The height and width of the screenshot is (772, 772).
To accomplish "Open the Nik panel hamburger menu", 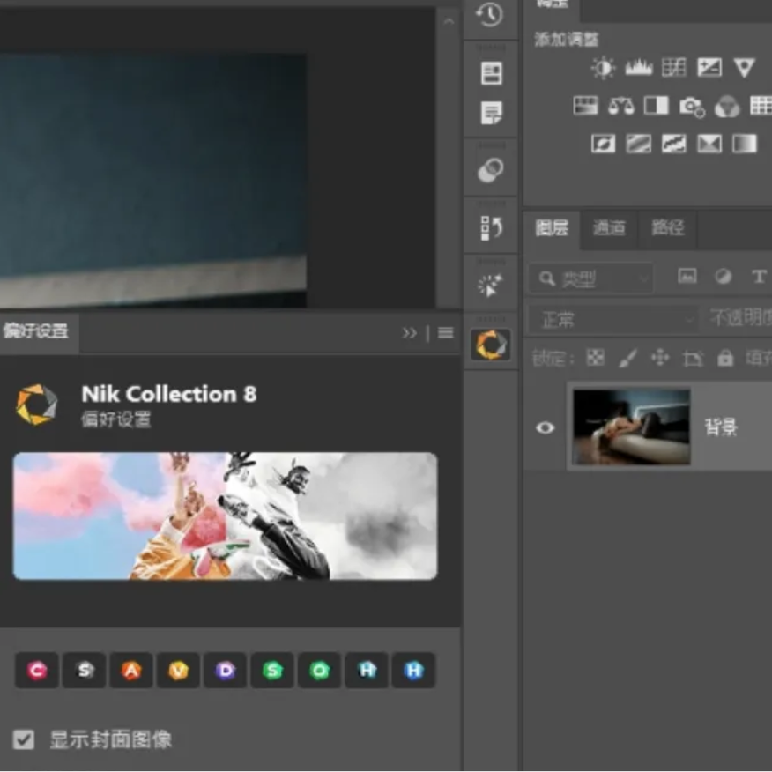I will 446,333.
